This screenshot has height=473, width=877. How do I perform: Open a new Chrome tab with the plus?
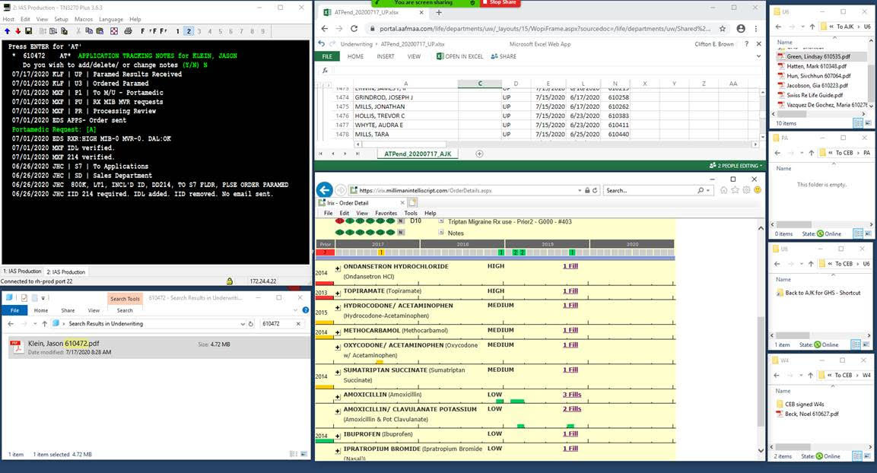pyautogui.click(x=438, y=12)
